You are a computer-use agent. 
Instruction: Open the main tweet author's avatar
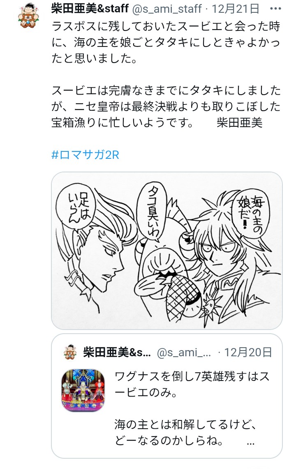click(28, 17)
